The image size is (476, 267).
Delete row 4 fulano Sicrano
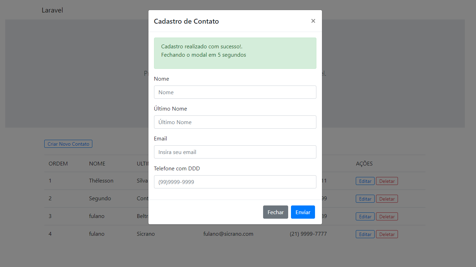[387, 234]
